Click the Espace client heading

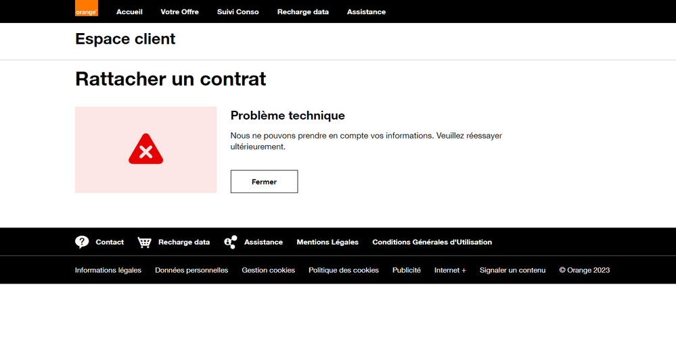coord(125,38)
